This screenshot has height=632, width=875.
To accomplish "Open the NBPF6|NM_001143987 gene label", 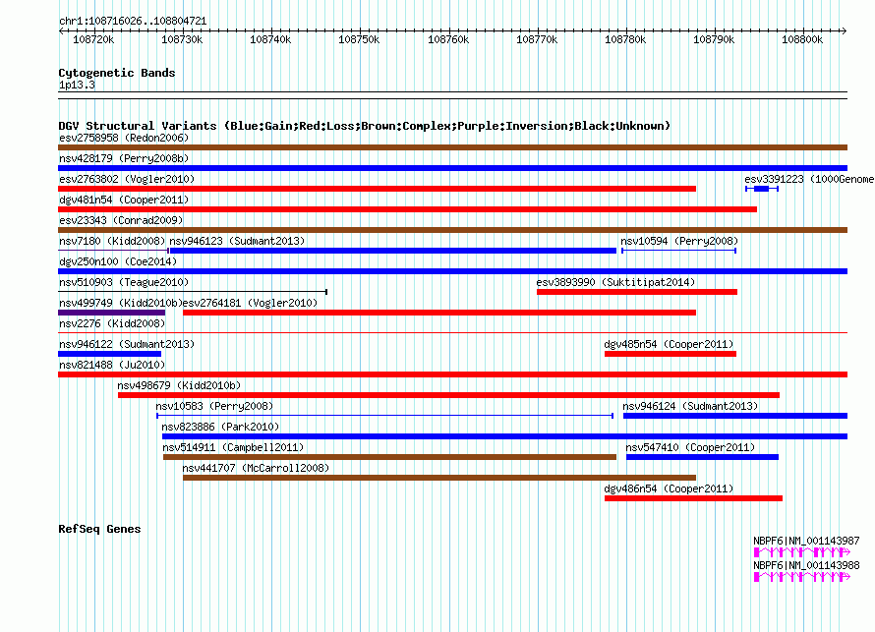I will click(806, 541).
